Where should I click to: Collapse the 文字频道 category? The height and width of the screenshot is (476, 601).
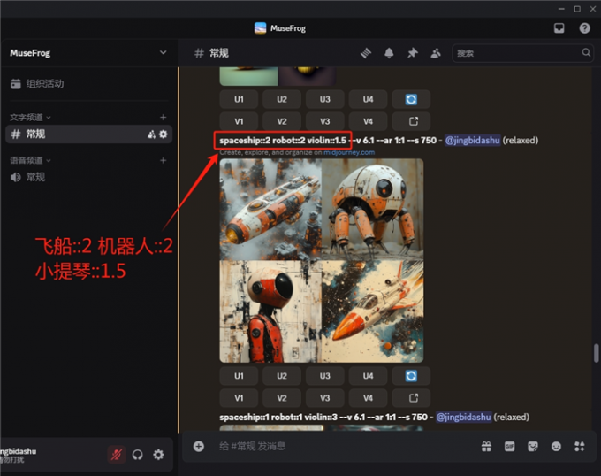[30, 118]
